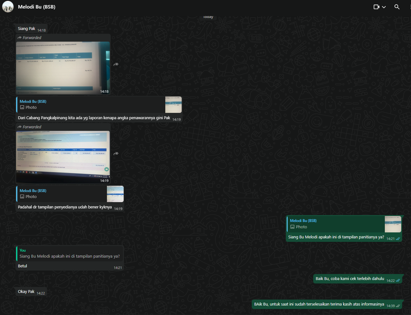The width and height of the screenshot is (411, 315).
Task: Open the forwarded photo sent at 14:19
Action: coord(63,157)
